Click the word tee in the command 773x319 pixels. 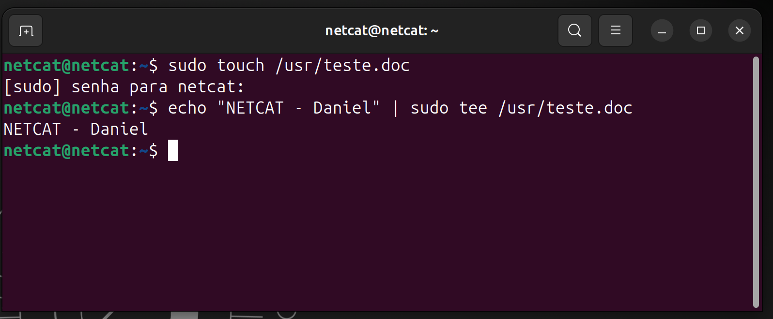click(x=473, y=108)
